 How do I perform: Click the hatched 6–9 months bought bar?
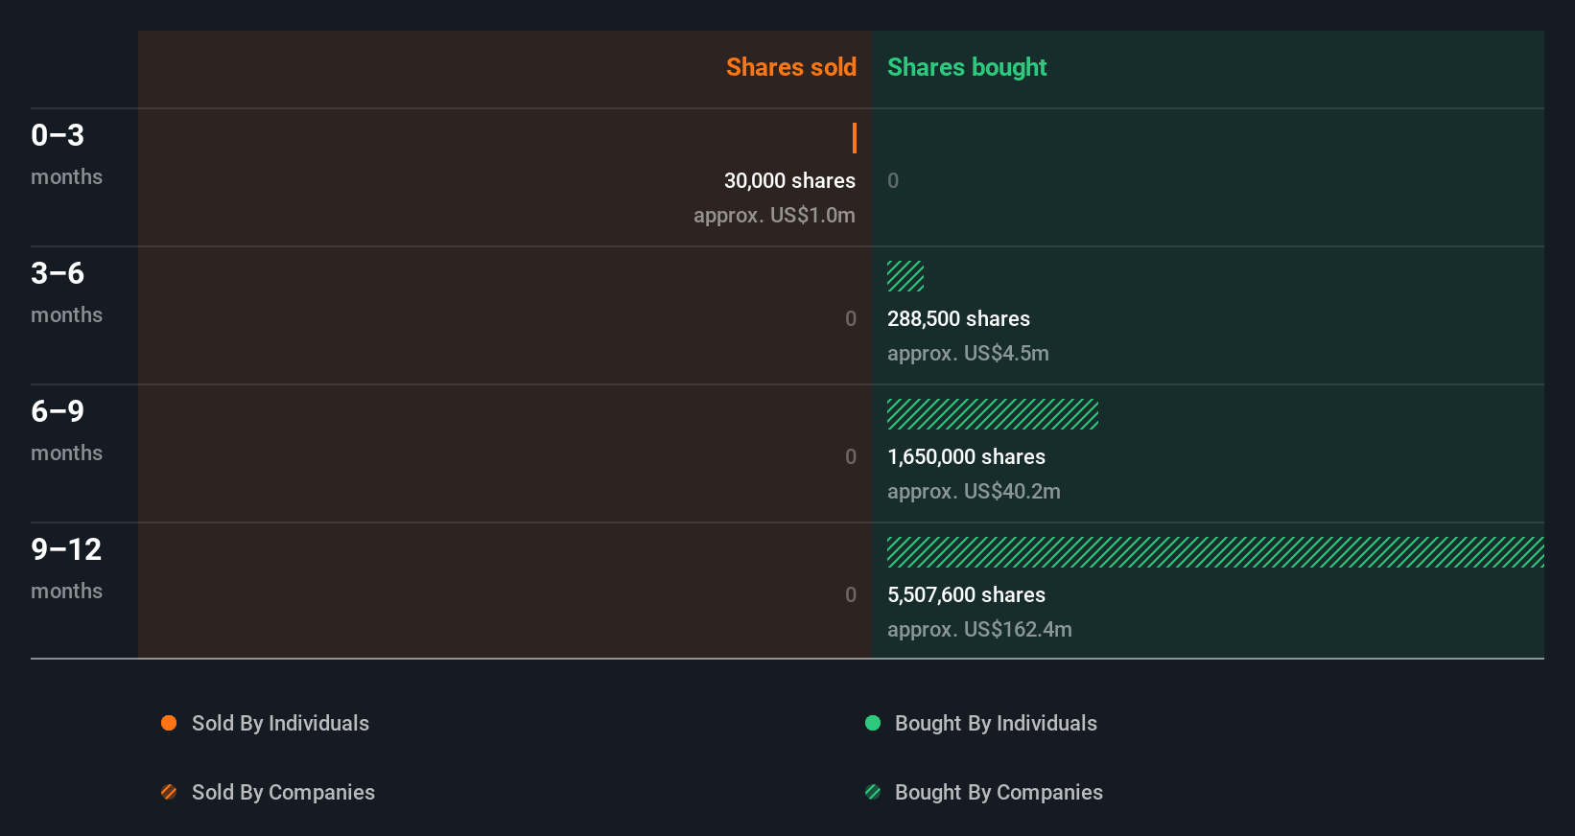[992, 414]
